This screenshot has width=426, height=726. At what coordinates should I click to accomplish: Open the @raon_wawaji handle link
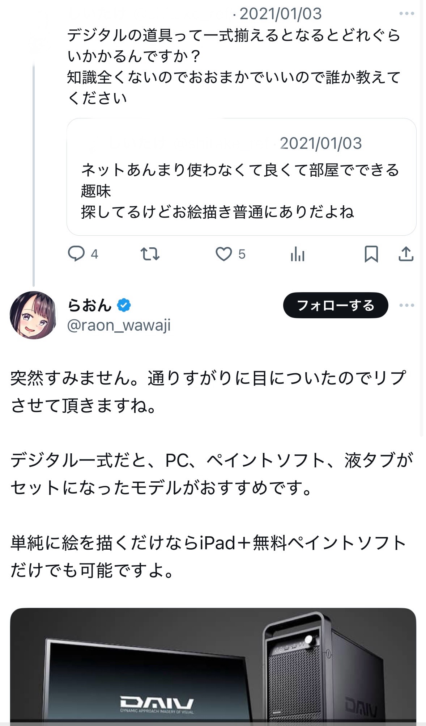pyautogui.click(x=119, y=325)
